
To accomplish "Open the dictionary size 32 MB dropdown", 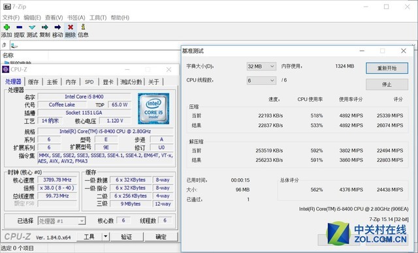I will coord(261,67).
